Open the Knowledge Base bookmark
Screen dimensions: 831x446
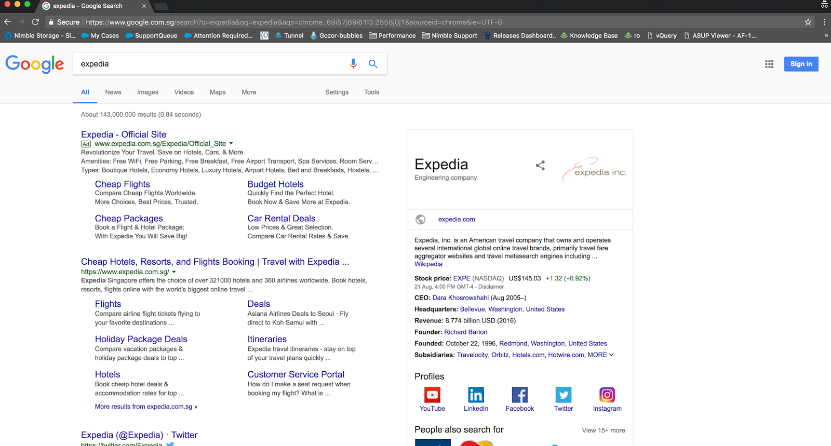[x=589, y=36]
